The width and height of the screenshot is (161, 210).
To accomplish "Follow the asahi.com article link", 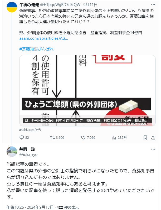I will click(43, 38).
